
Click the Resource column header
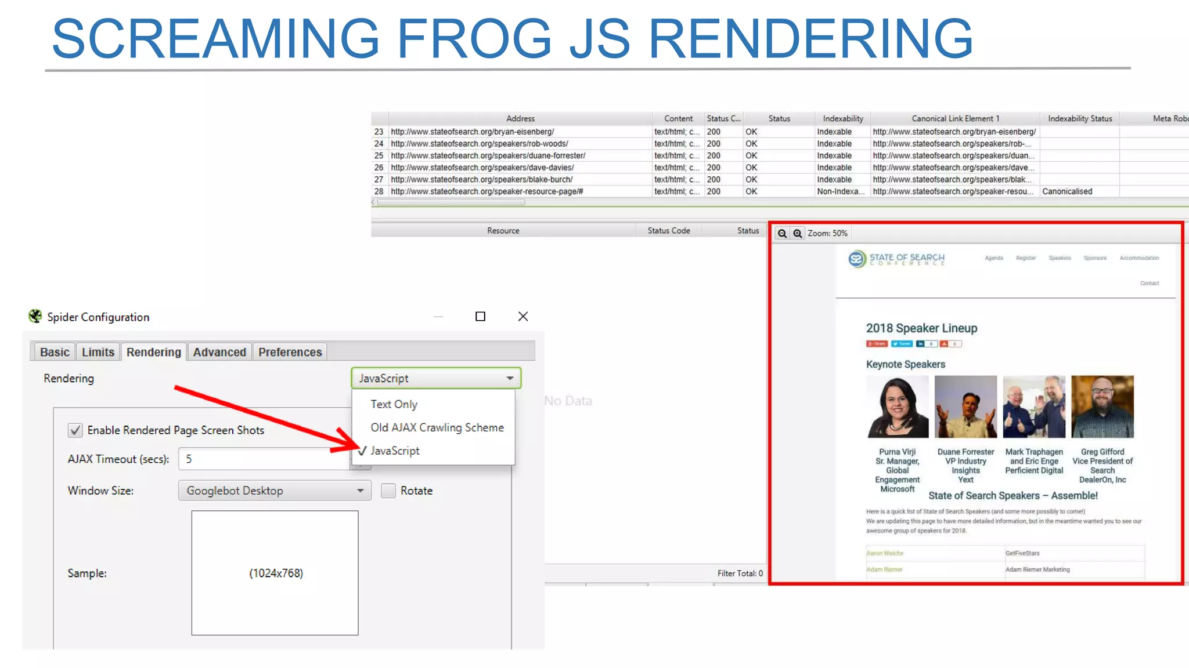click(x=503, y=230)
